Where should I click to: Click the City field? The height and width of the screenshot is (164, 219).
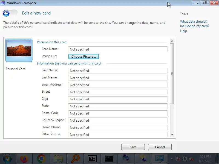pyautogui.click(x=118, y=99)
